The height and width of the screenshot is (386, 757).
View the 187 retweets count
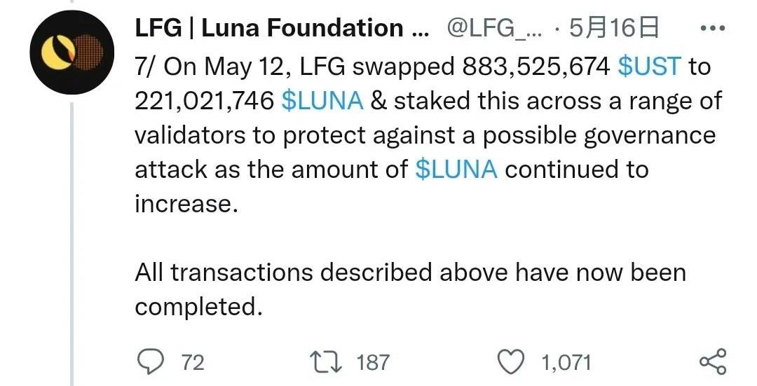pos(373,362)
